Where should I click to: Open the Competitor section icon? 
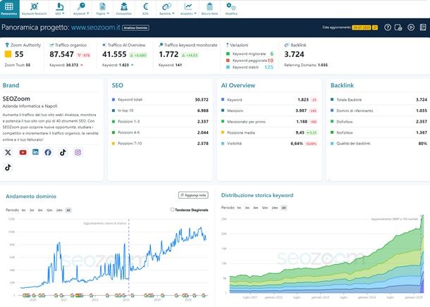124,8
